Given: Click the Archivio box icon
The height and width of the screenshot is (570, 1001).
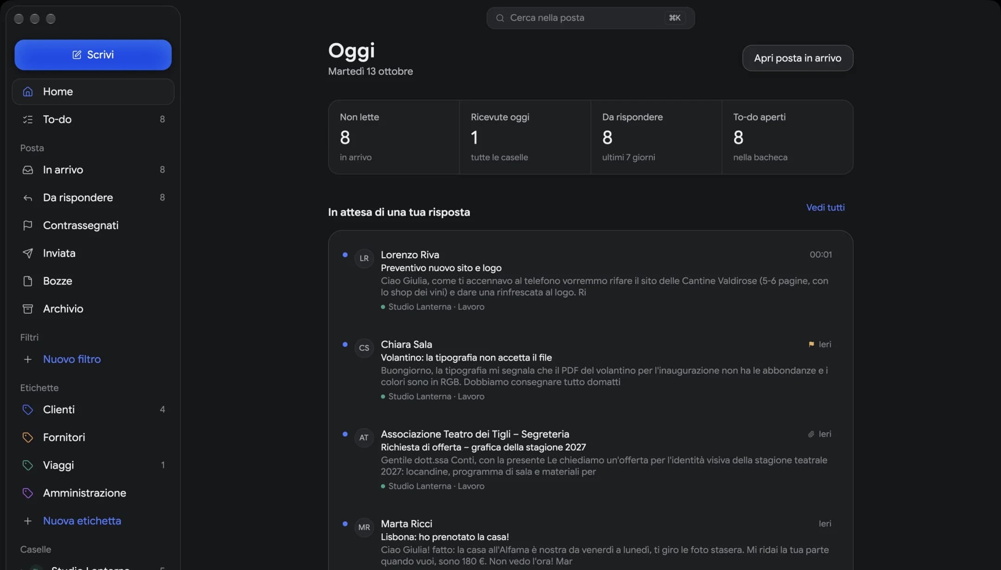Looking at the screenshot, I should 28,309.
